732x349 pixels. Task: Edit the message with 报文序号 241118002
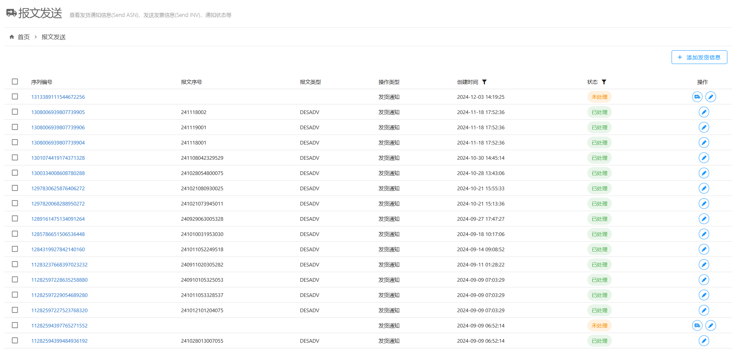[x=703, y=112]
